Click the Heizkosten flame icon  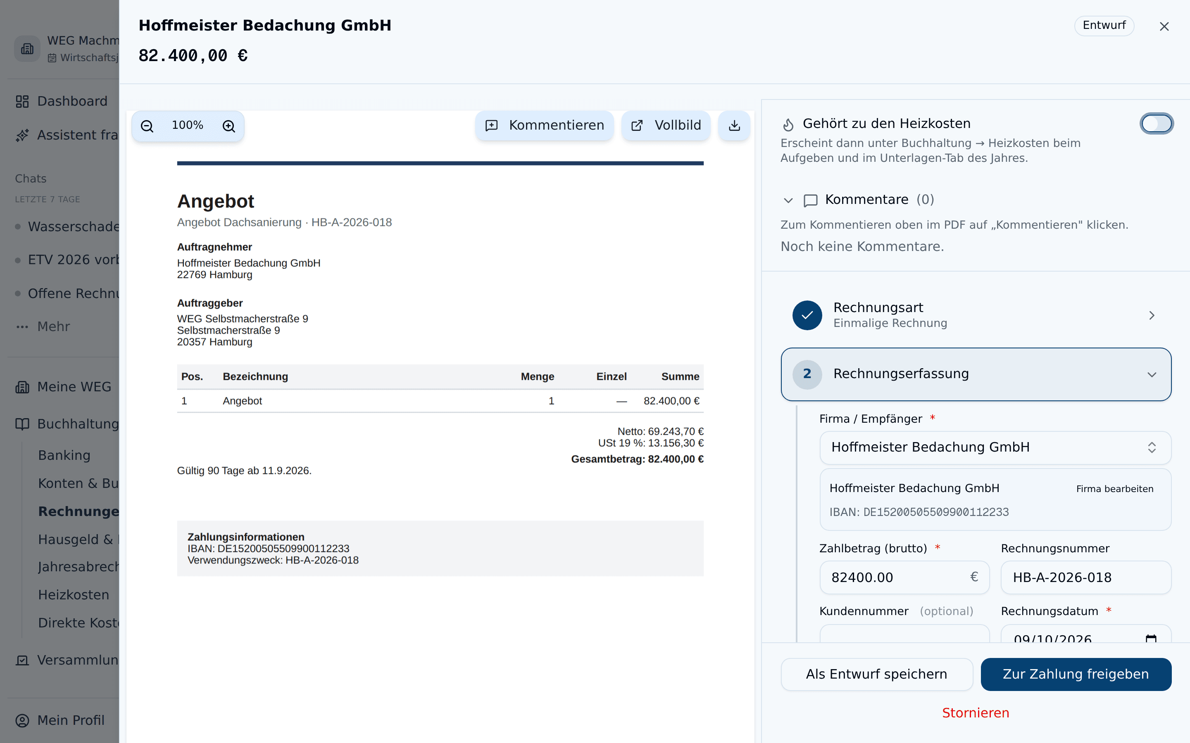788,125
